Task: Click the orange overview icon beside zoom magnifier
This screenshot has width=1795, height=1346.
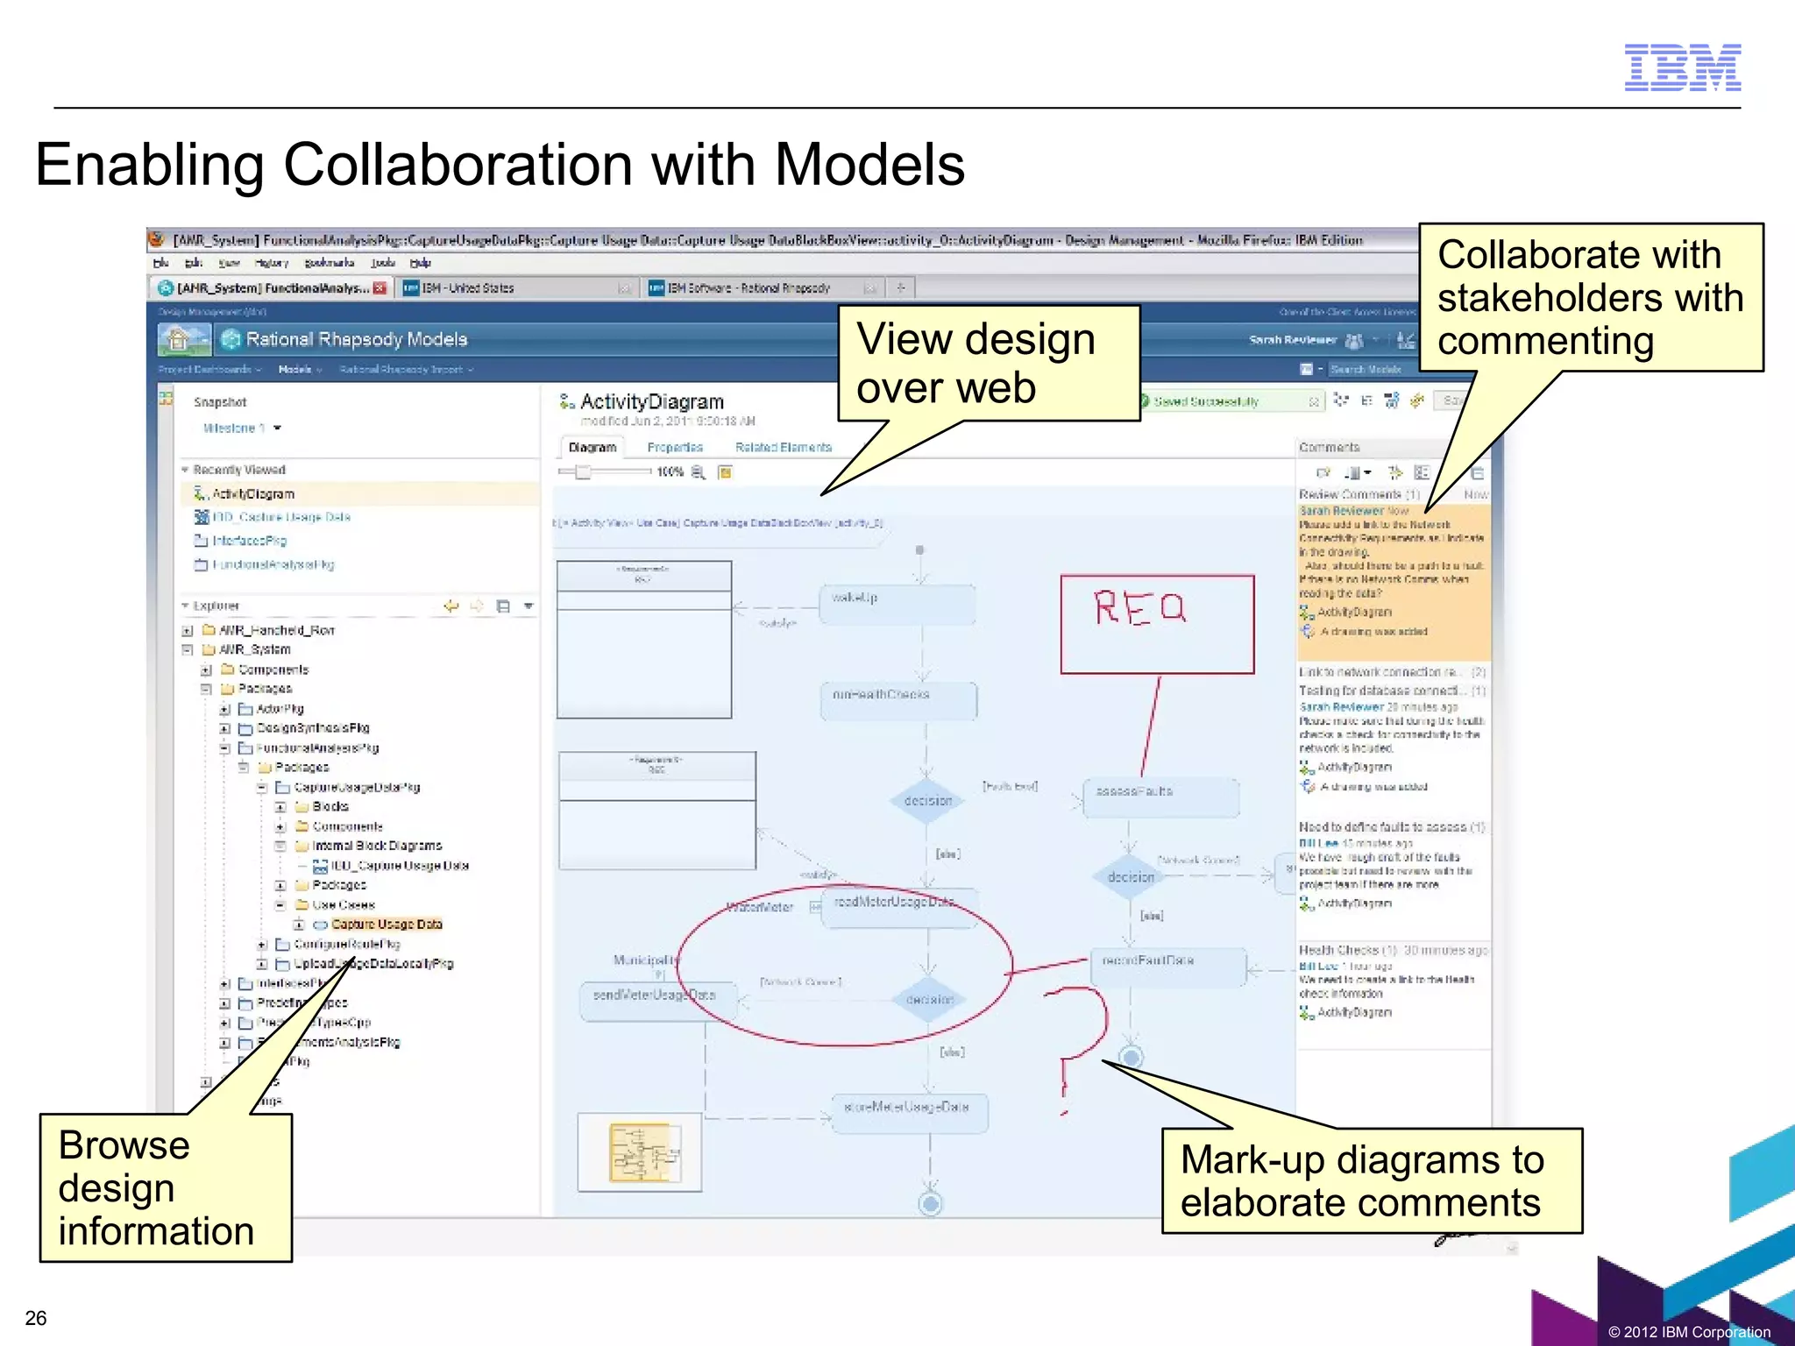Action: coord(725,472)
